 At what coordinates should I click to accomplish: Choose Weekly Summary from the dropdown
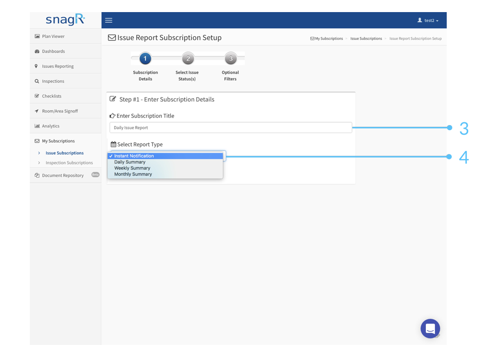[x=165, y=168]
